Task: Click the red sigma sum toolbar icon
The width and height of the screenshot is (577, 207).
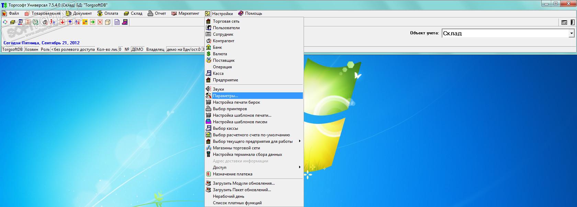Action: click(28, 22)
